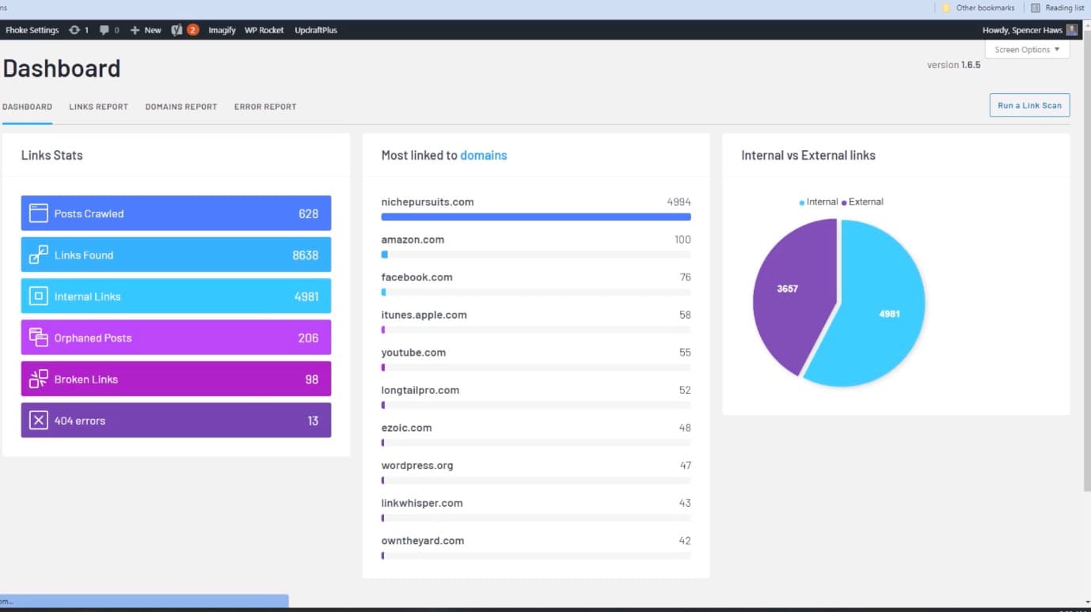Click the 404 errors X icon
This screenshot has width=1091, height=612.
[38, 421]
